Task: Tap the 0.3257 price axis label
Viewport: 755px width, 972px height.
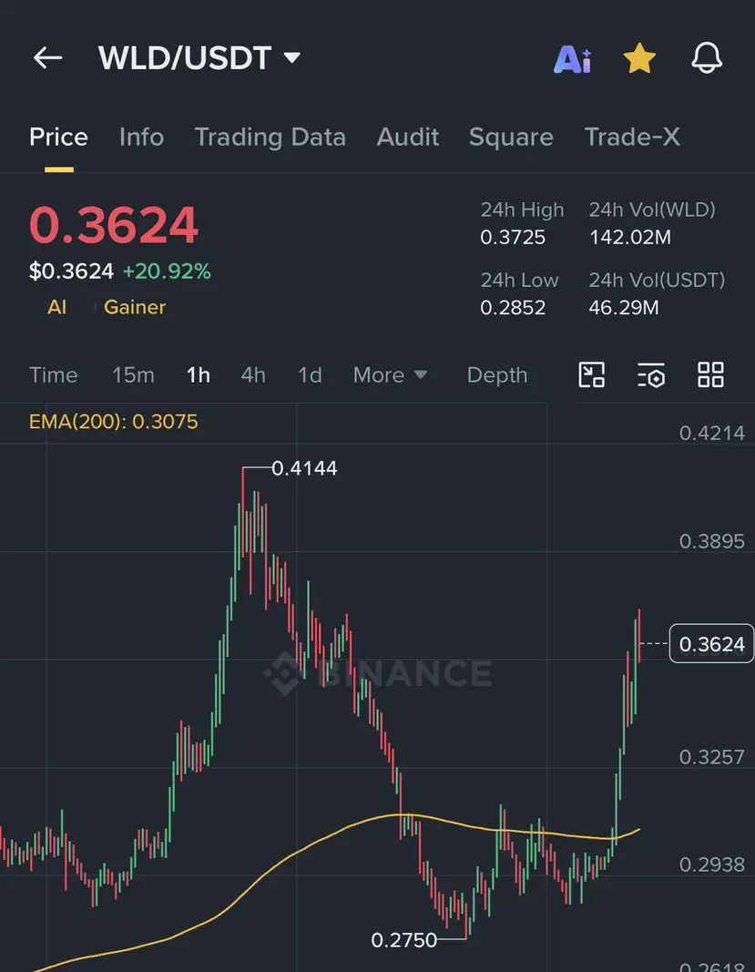Action: tap(711, 757)
